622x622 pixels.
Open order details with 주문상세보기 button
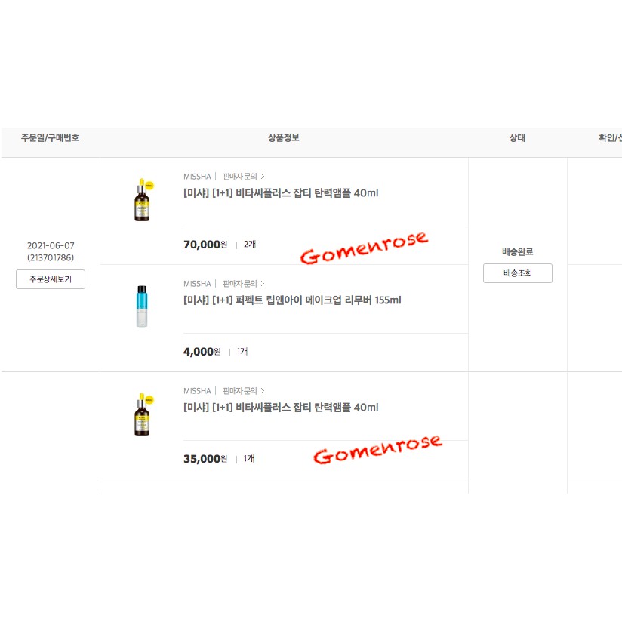point(51,279)
